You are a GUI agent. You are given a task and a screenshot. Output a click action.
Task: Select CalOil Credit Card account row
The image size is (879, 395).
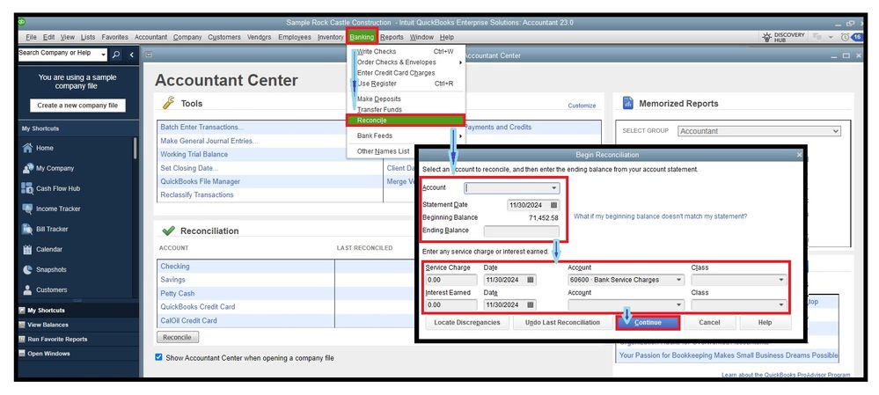pyautogui.click(x=188, y=320)
